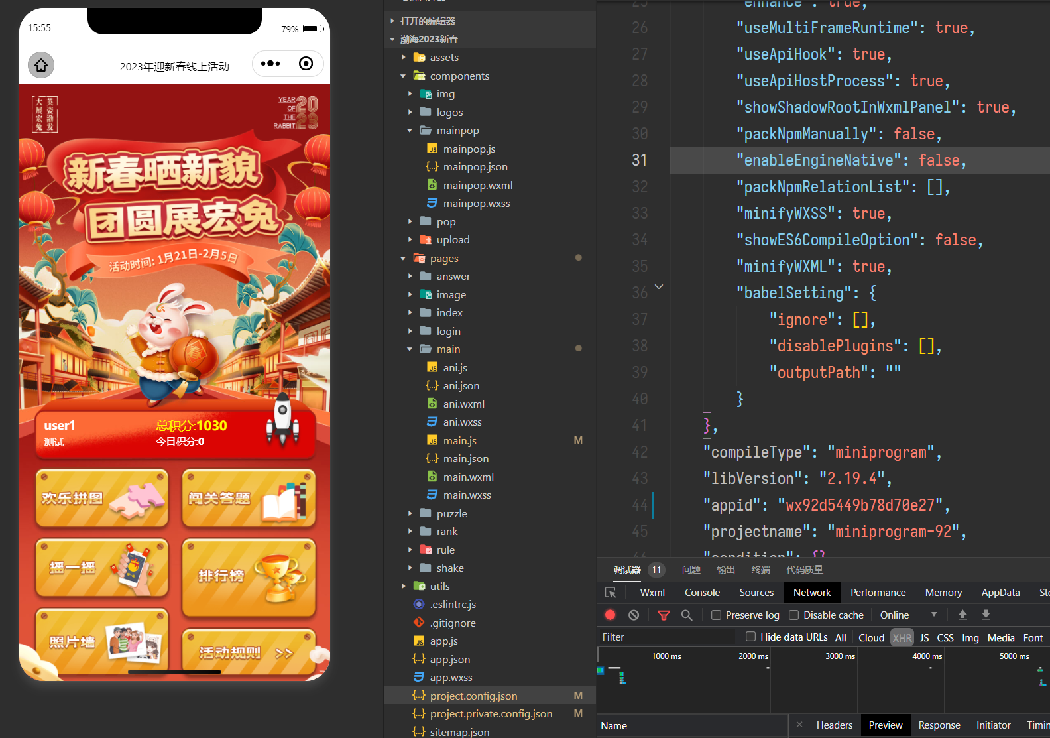
Task: Collapse the mainpop folder
Action: (410, 131)
